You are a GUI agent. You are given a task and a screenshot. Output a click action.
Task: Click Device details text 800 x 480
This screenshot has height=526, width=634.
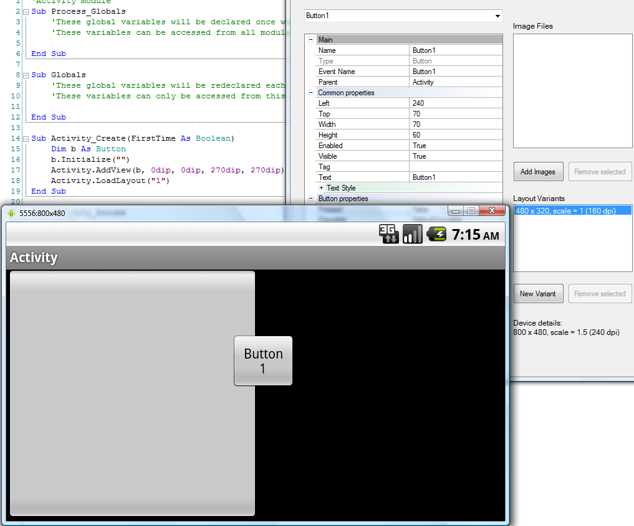566,332
